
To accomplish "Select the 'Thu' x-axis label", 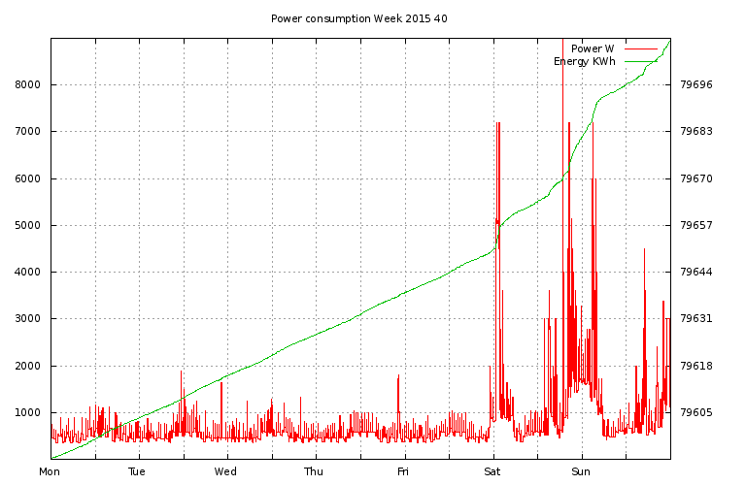I will click(314, 471).
